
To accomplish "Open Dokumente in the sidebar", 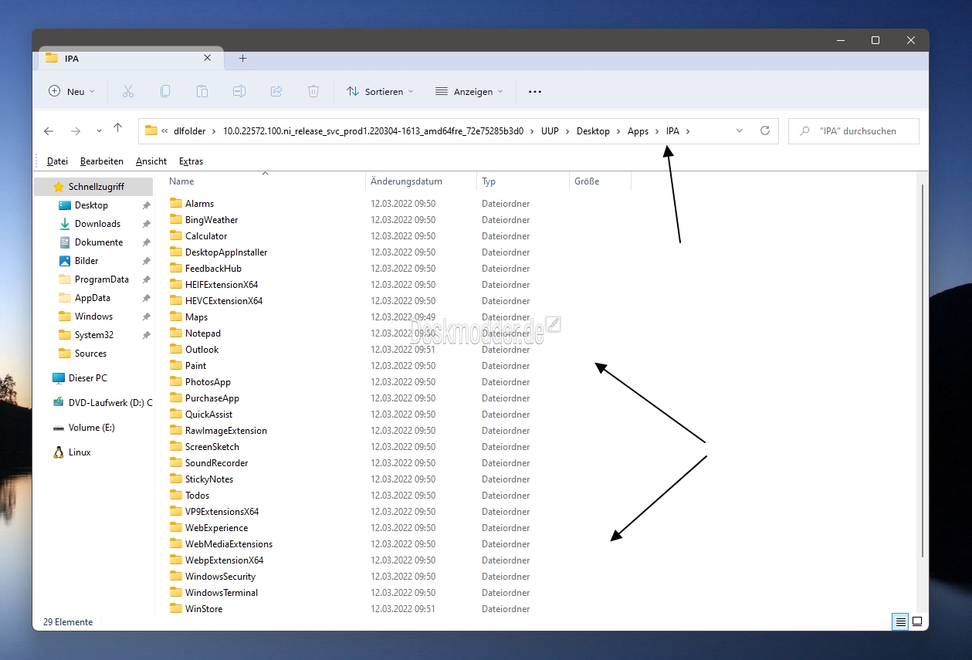I will (x=99, y=242).
